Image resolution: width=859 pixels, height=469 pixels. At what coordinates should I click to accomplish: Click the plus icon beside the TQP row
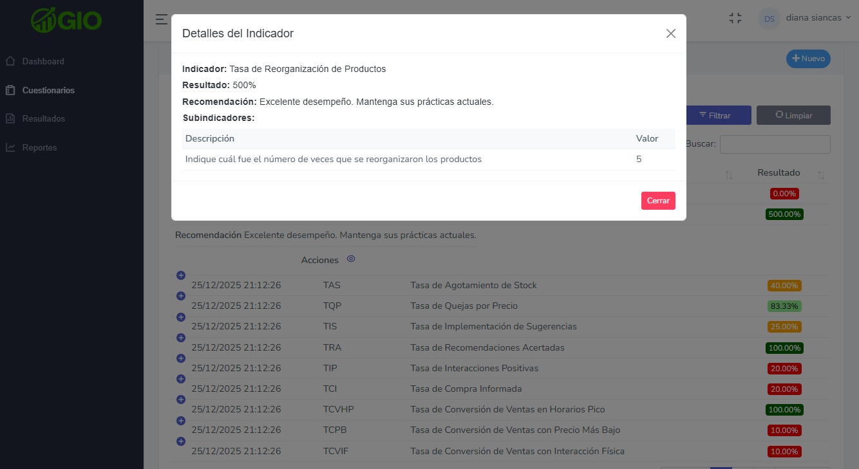pos(181,296)
